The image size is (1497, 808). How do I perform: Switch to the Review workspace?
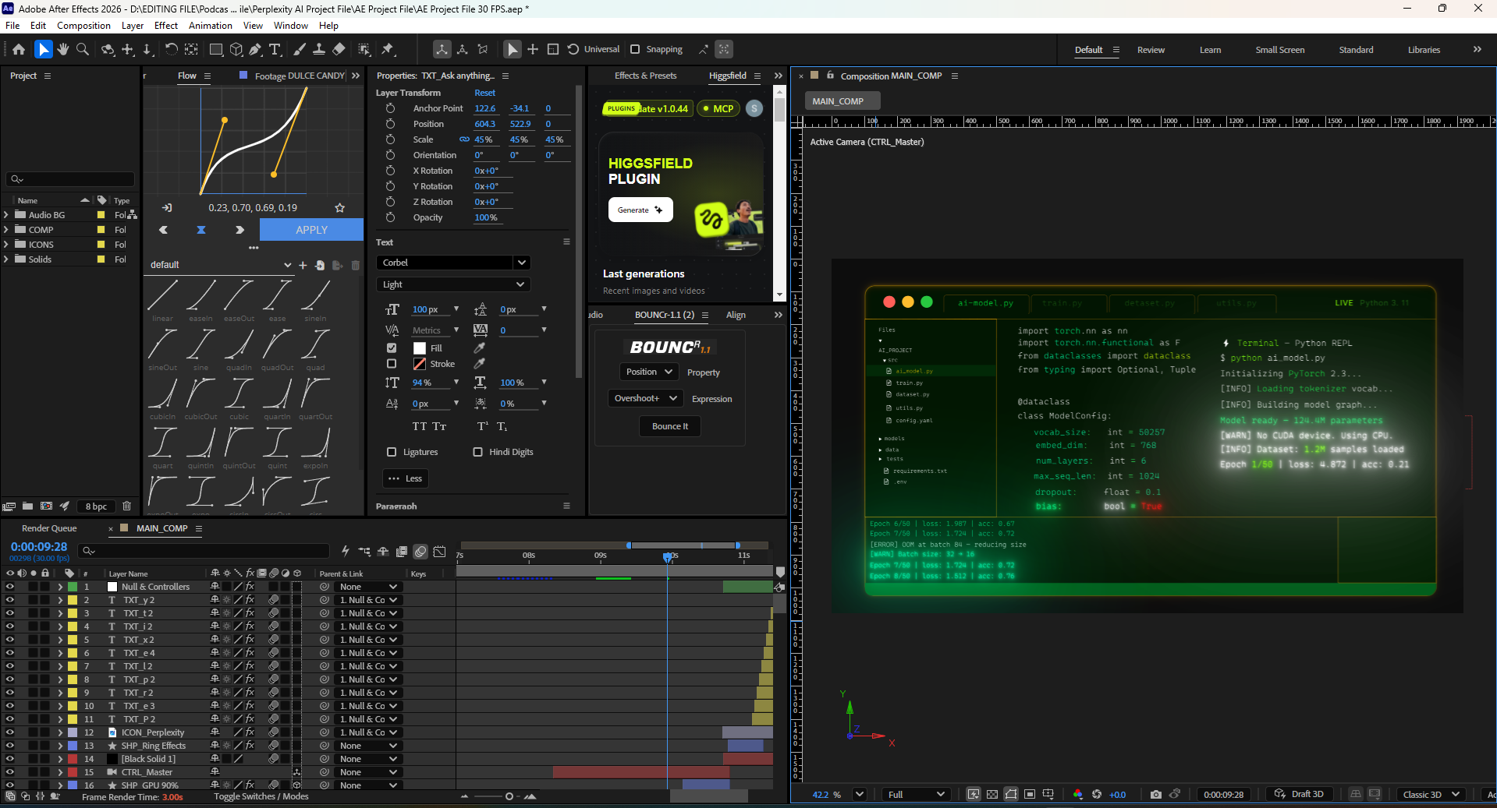pos(1151,50)
